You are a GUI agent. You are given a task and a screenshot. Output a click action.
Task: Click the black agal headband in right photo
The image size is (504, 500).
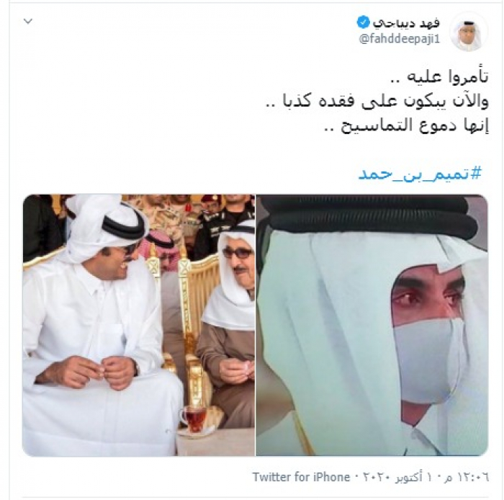[369, 215]
